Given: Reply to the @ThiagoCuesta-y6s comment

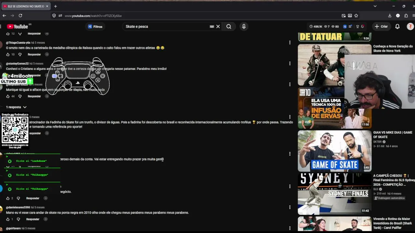Looking at the screenshot, I should pyautogui.click(x=34, y=54).
